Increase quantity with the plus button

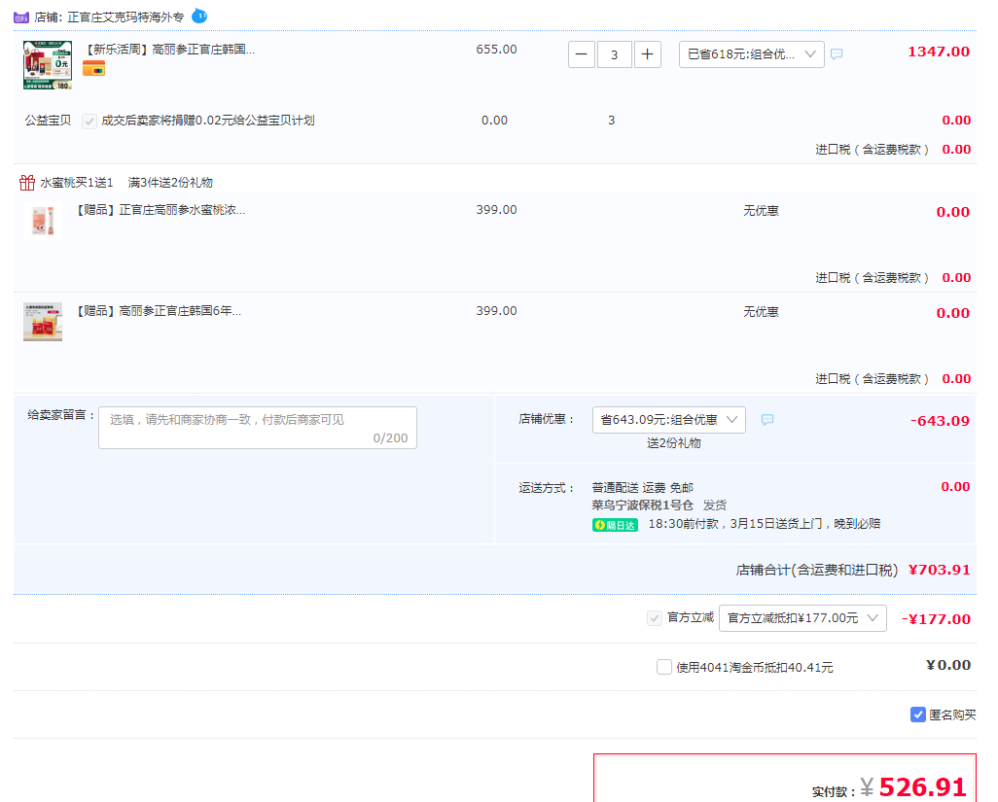click(x=647, y=54)
